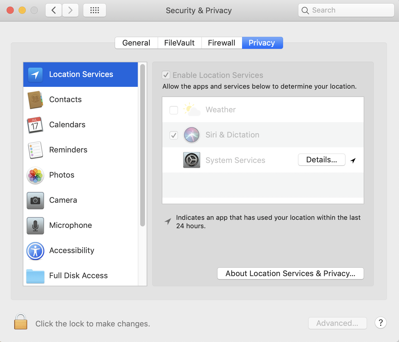Image resolution: width=399 pixels, height=342 pixels.
Task: Switch to the General tab
Action: pyautogui.click(x=136, y=43)
